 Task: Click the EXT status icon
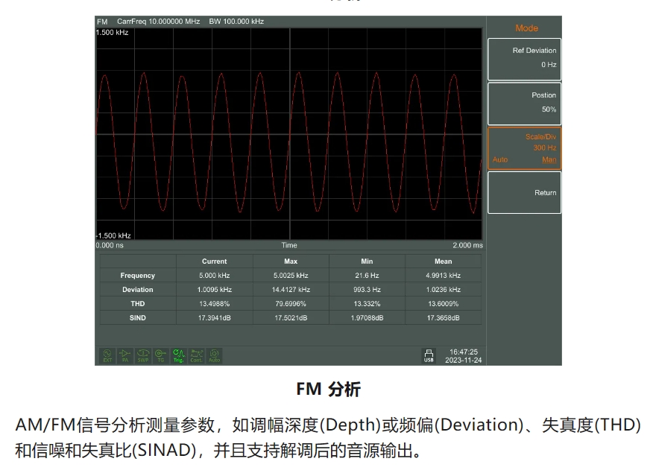point(107,356)
